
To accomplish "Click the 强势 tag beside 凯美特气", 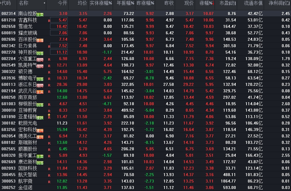I will pos(40,66).
